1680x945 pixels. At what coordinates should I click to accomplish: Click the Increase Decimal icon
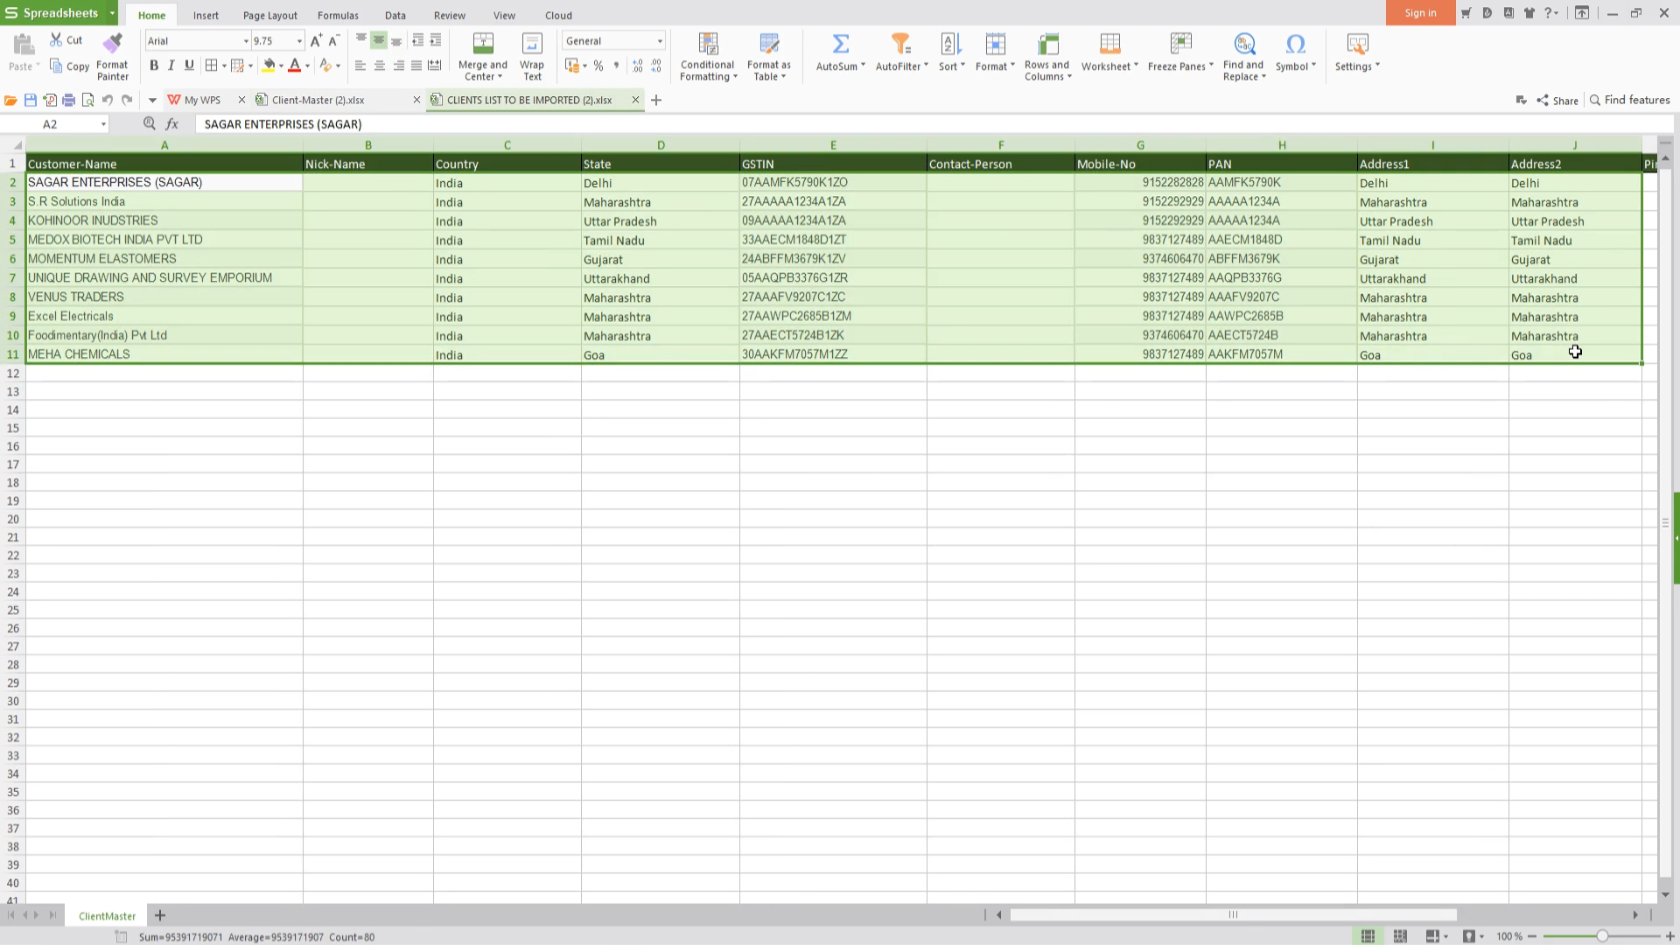pos(637,66)
